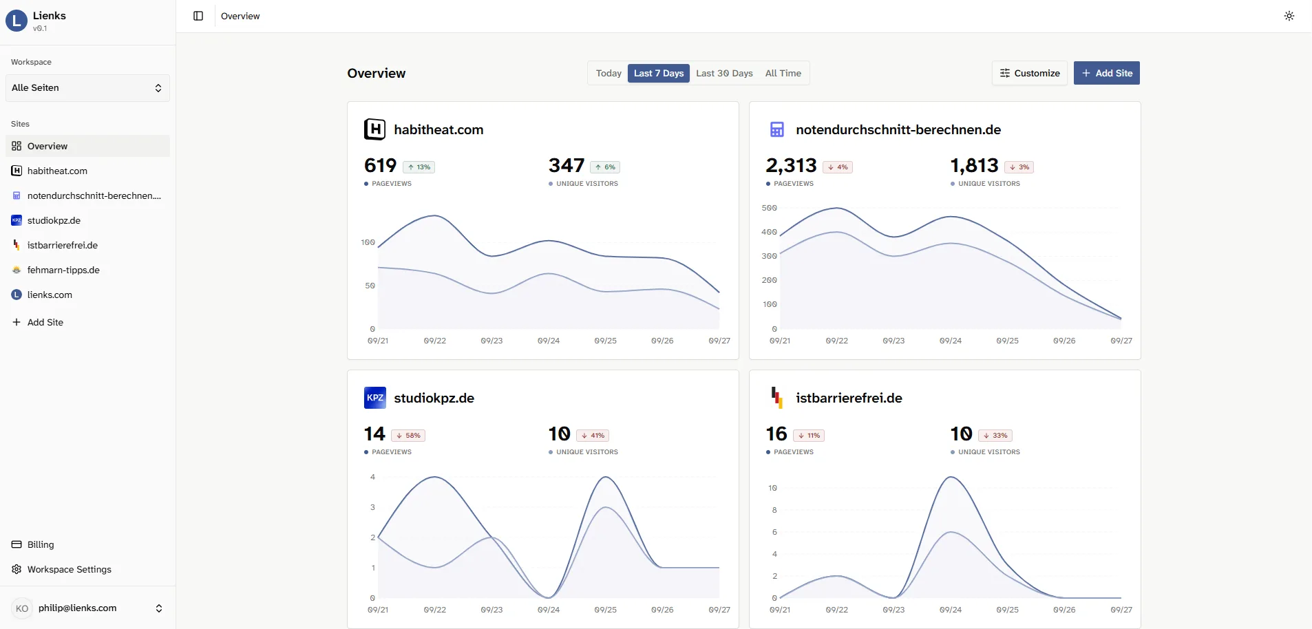Image resolution: width=1312 pixels, height=629 pixels.
Task: Toggle the sidebar panel icon
Action: (x=198, y=16)
